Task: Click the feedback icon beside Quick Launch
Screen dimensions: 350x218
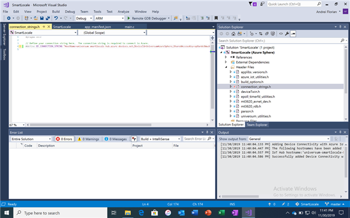Action: pyautogui.click(x=262, y=4)
